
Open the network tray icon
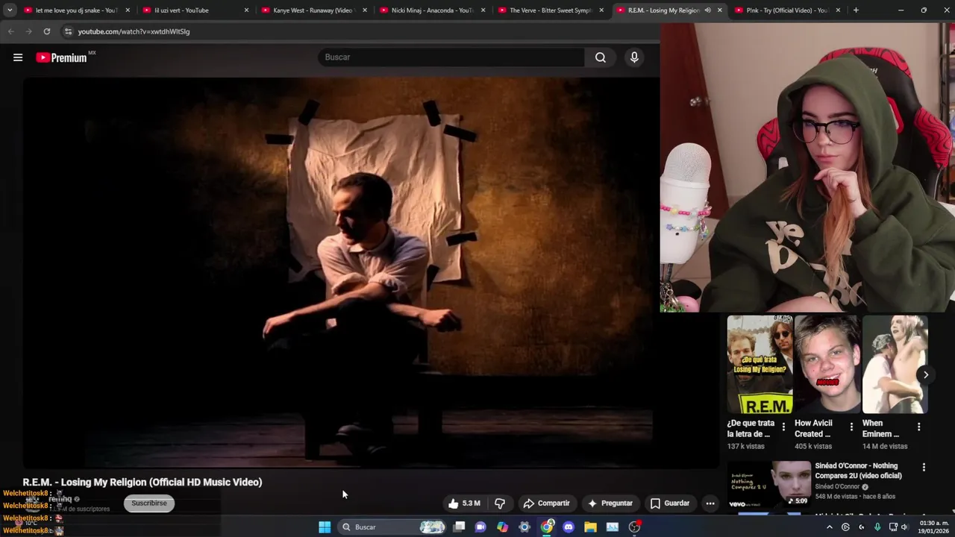click(893, 527)
